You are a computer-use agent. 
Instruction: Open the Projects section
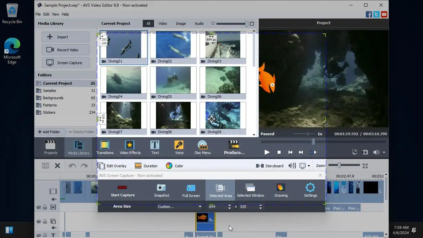coord(51,147)
